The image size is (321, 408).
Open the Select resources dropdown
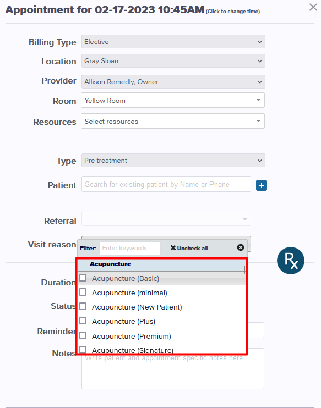tap(173, 121)
